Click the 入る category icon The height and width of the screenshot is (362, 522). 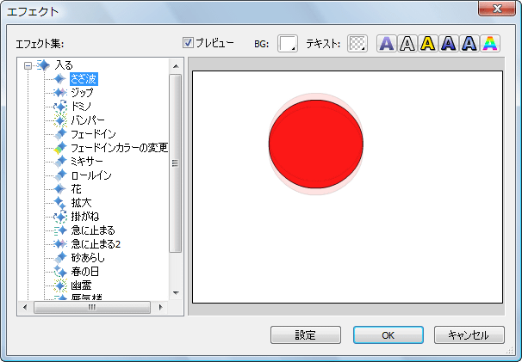[43, 65]
